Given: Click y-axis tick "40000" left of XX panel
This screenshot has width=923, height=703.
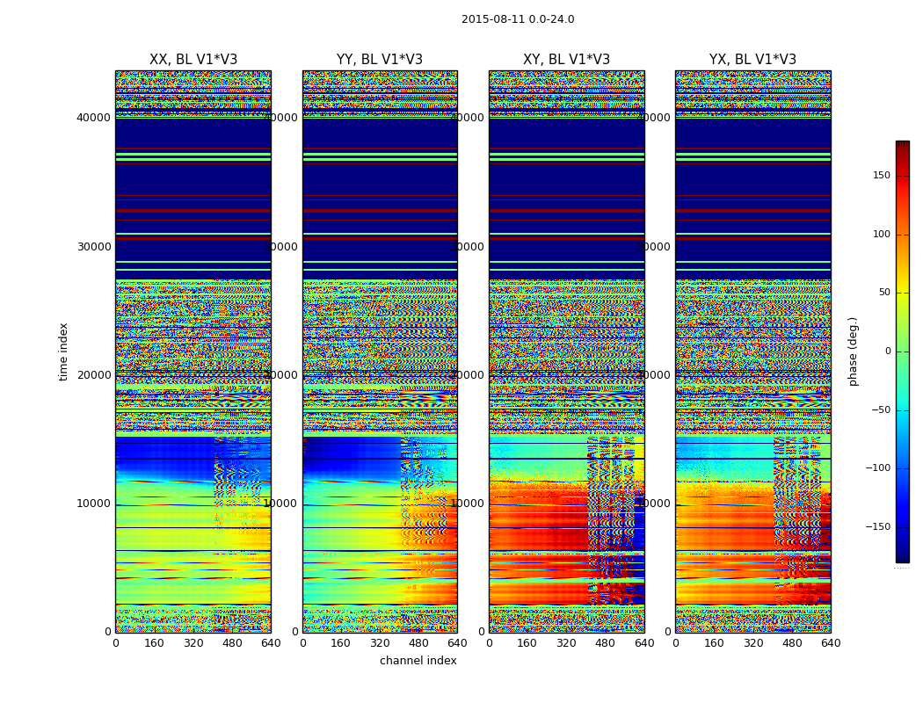Looking at the screenshot, I should pyautogui.click(x=94, y=118).
